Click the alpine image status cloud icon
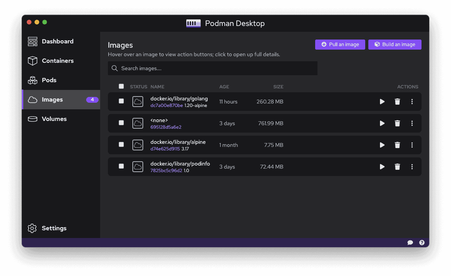 click(x=138, y=145)
